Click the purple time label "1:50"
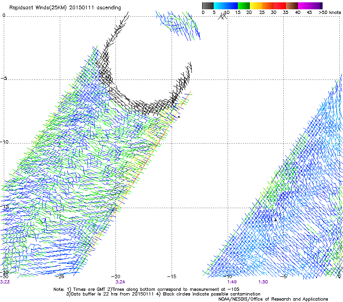This screenshot has width=343, height=302. pyautogui.click(x=263, y=282)
